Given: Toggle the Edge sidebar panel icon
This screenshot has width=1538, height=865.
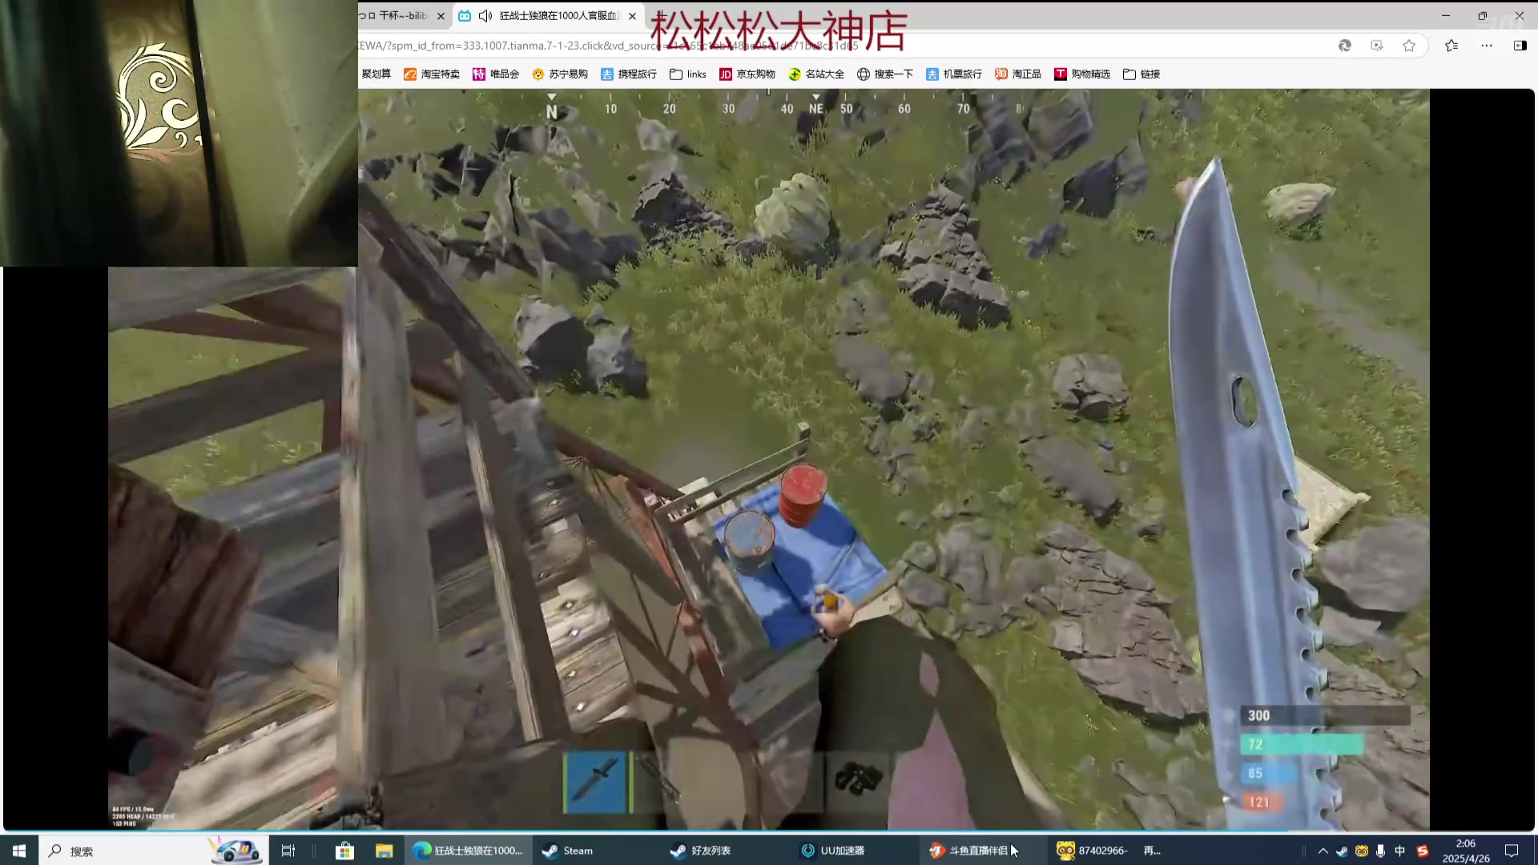Looking at the screenshot, I should pos(1520,46).
